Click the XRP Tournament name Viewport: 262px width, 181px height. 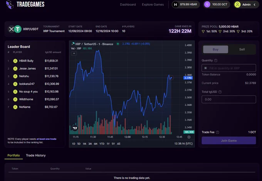coord(54,31)
